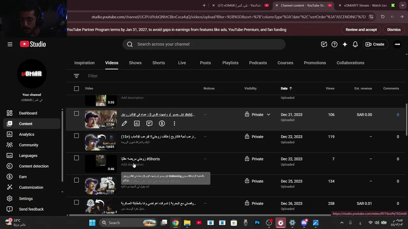Switch to the Playlists tab
This screenshot has width=408, height=229.
tap(230, 63)
